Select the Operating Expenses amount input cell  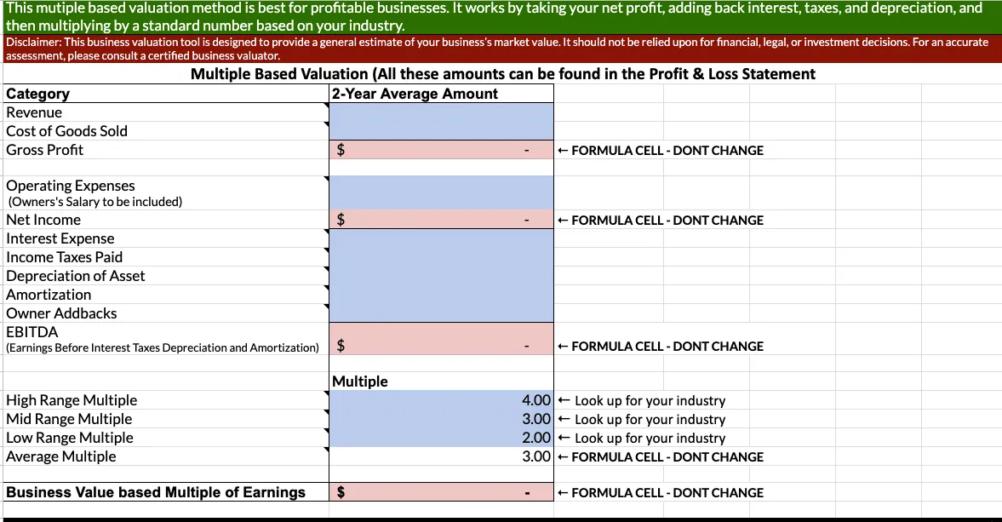click(x=441, y=192)
